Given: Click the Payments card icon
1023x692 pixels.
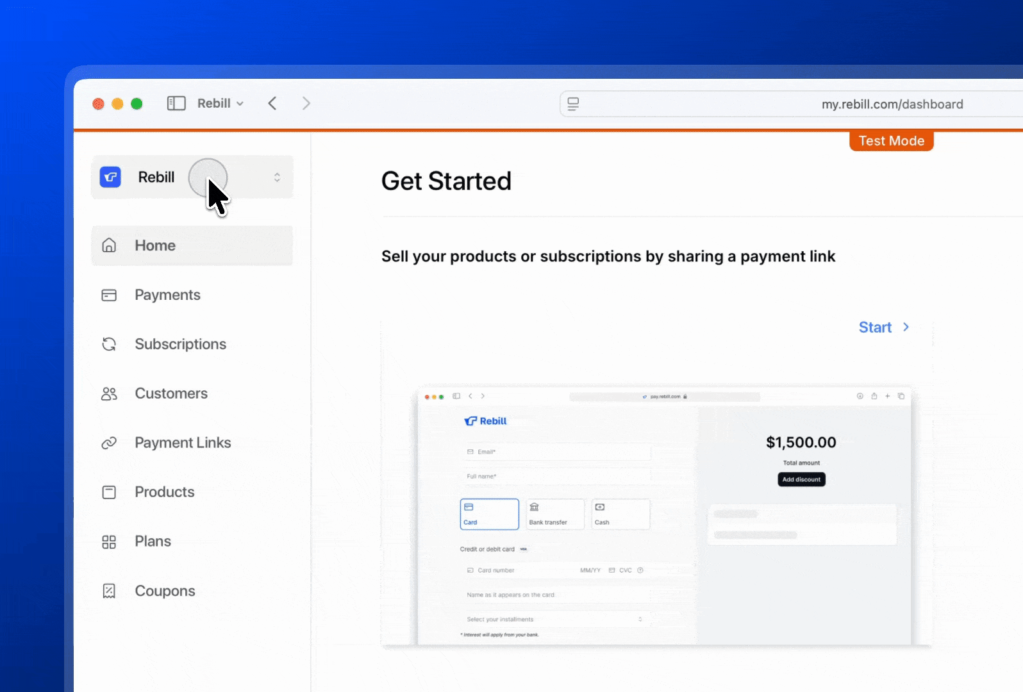Looking at the screenshot, I should click(x=109, y=295).
